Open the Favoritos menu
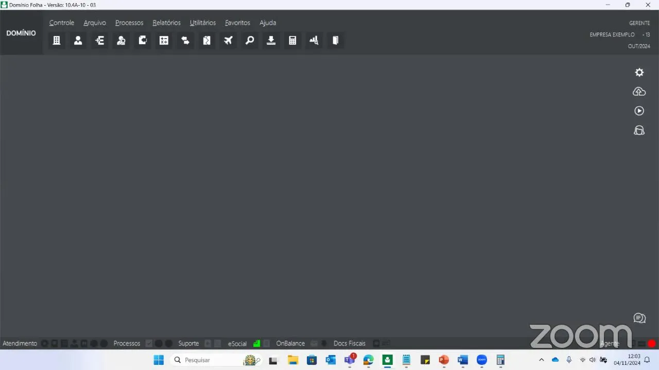Viewport: 659px width, 370px height. coord(237,23)
